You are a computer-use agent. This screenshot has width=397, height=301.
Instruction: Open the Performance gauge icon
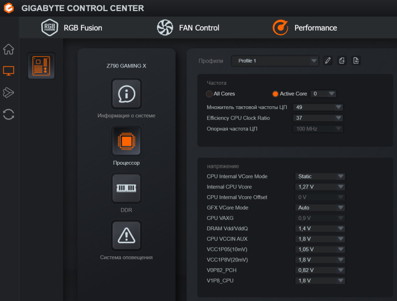coord(281,27)
